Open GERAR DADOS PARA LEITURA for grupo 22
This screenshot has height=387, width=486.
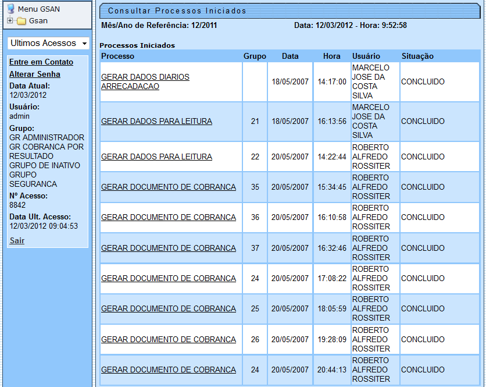155,157
